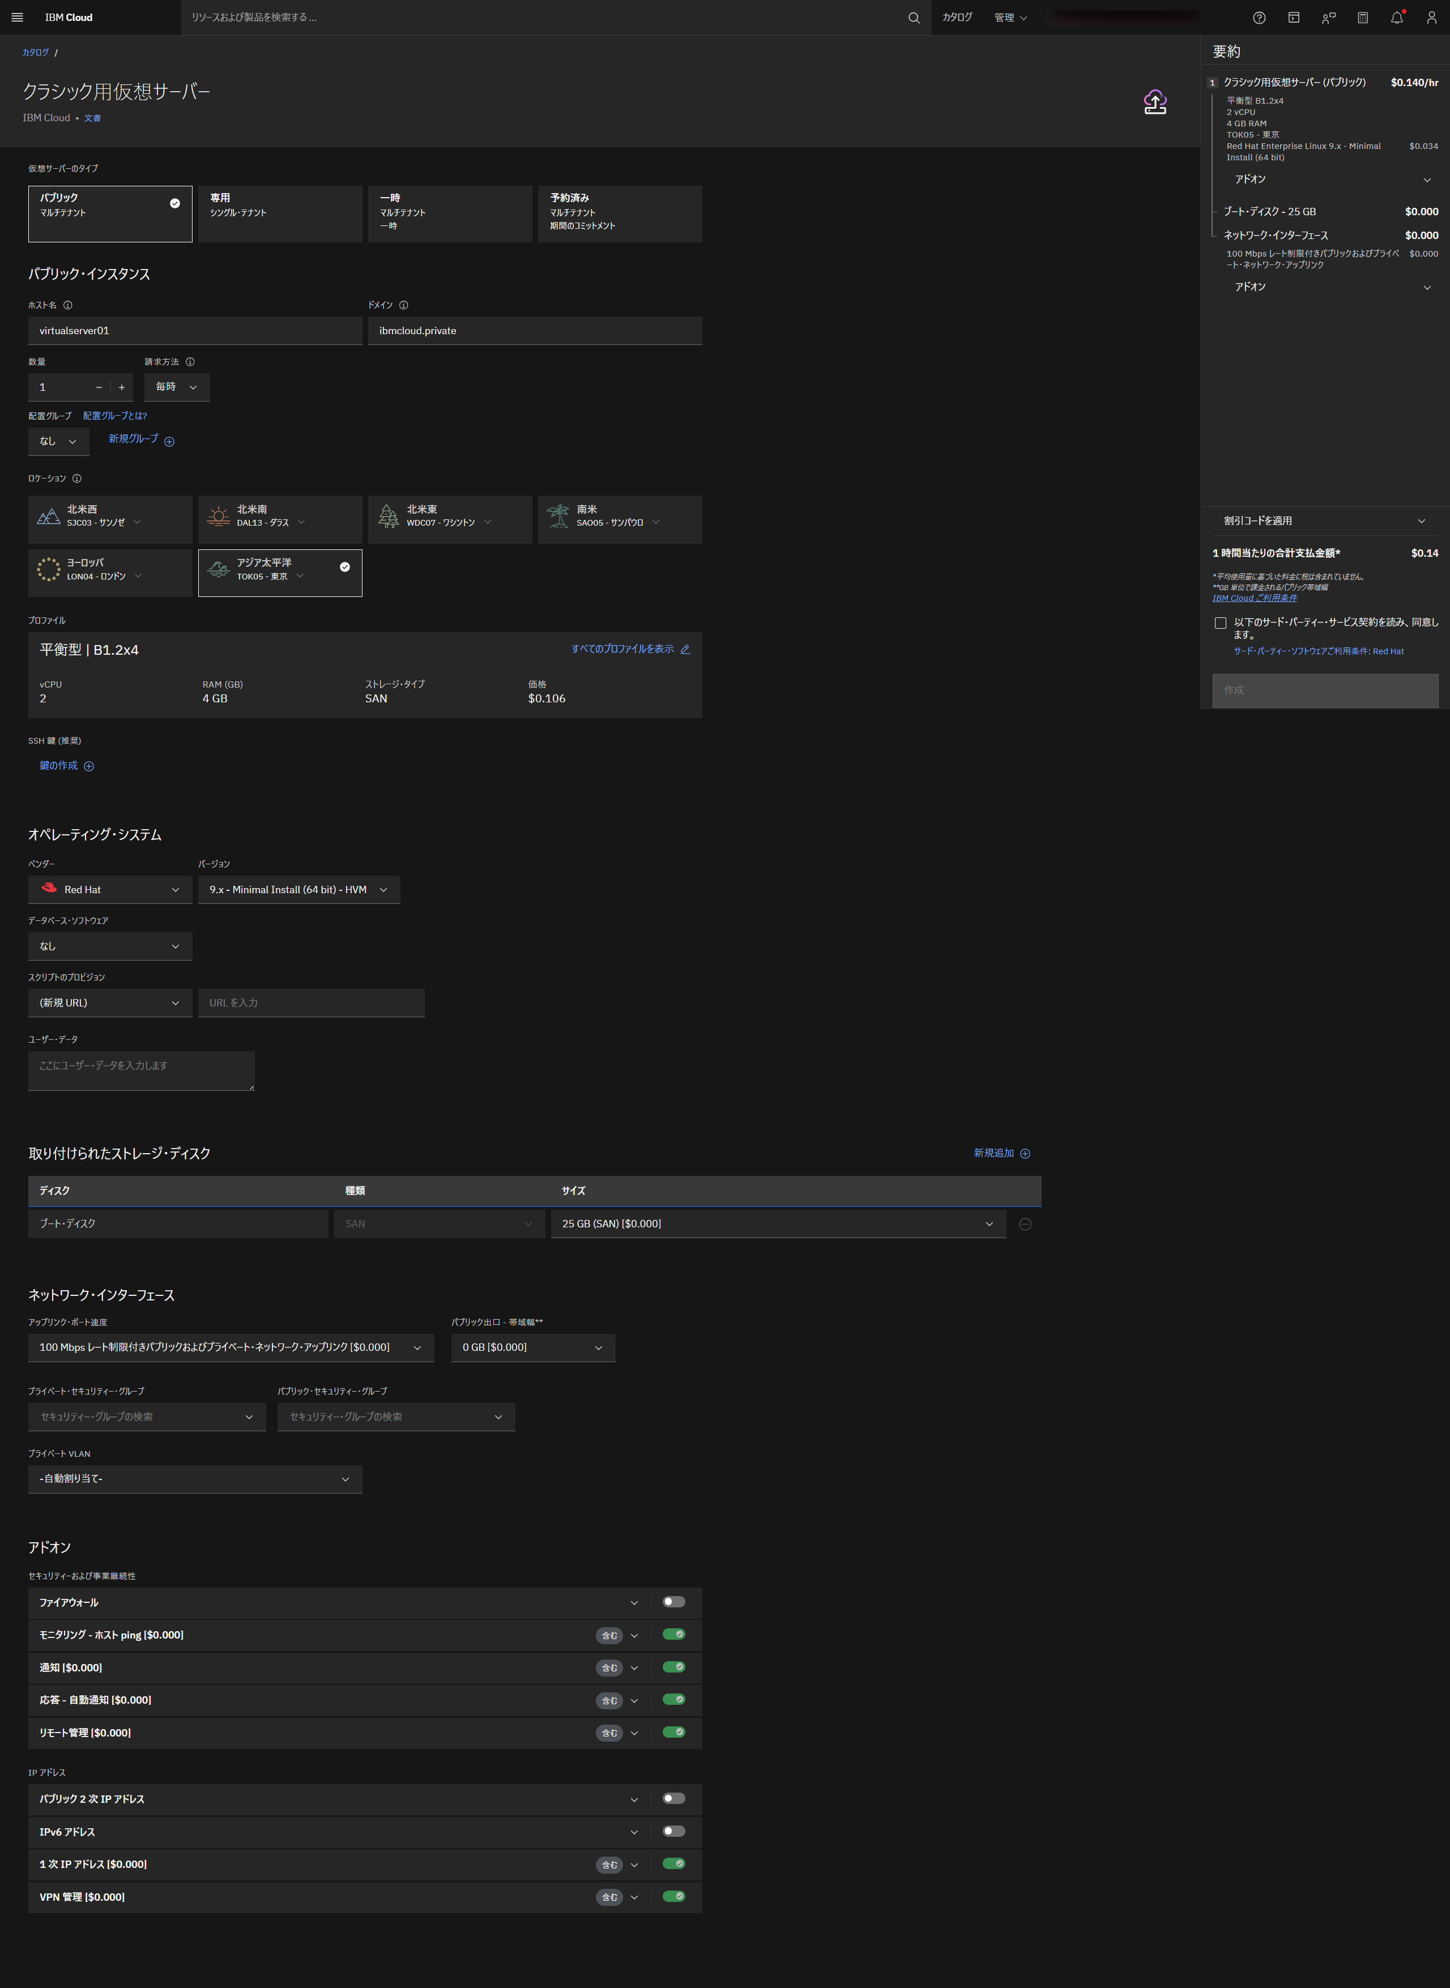Open the notifications bell icon
Image resolution: width=1450 pixels, height=1988 pixels.
(1396, 18)
